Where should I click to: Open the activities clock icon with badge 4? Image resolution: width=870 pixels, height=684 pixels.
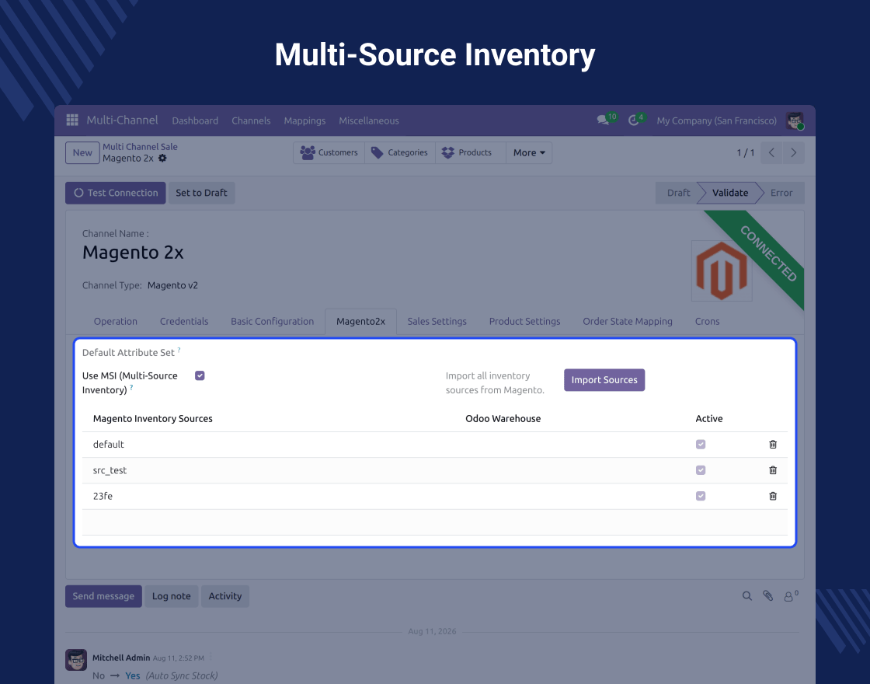click(634, 120)
